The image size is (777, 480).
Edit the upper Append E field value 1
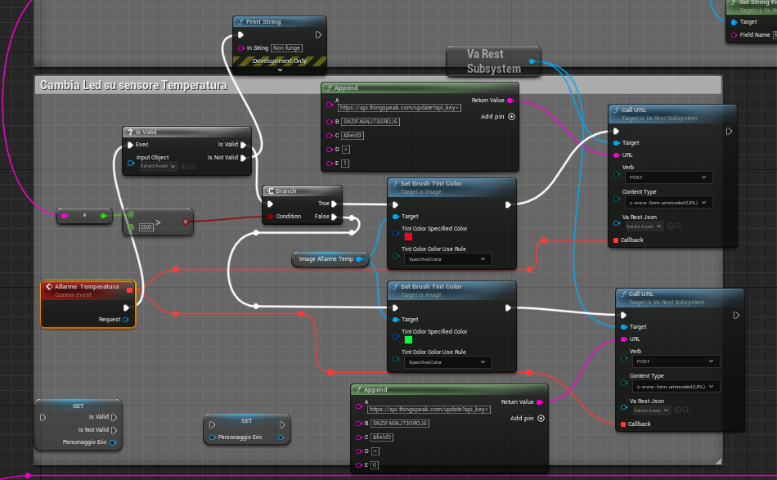(345, 163)
